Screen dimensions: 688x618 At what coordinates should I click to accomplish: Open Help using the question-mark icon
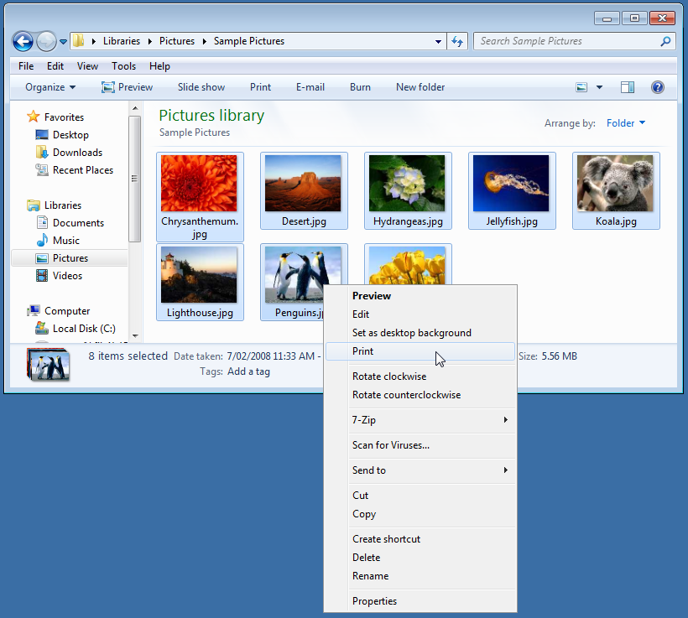point(658,87)
